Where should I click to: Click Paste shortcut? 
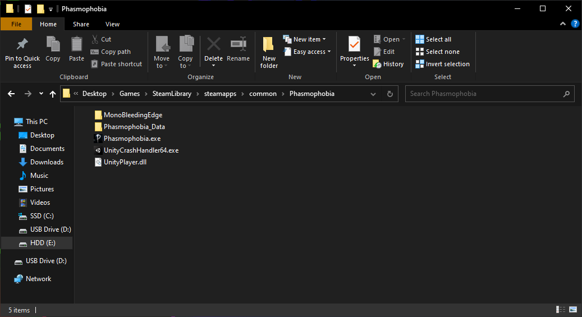coord(117,64)
